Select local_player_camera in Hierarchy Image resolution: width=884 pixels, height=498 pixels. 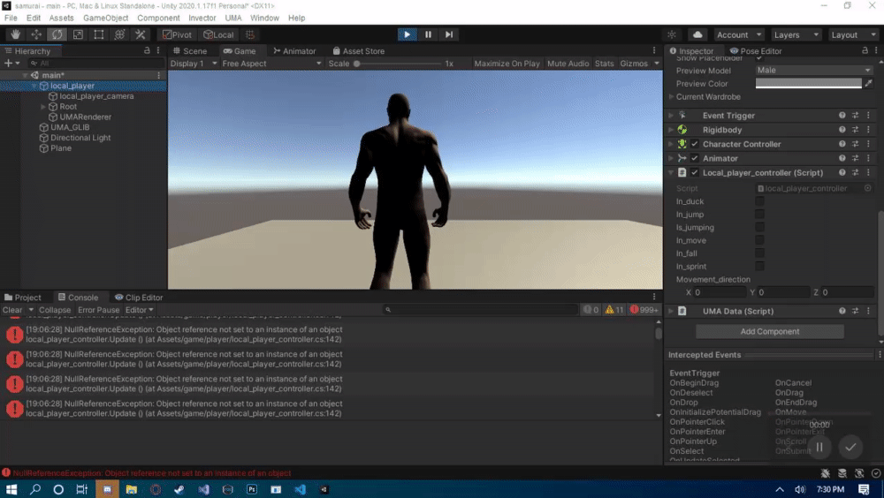pos(96,96)
